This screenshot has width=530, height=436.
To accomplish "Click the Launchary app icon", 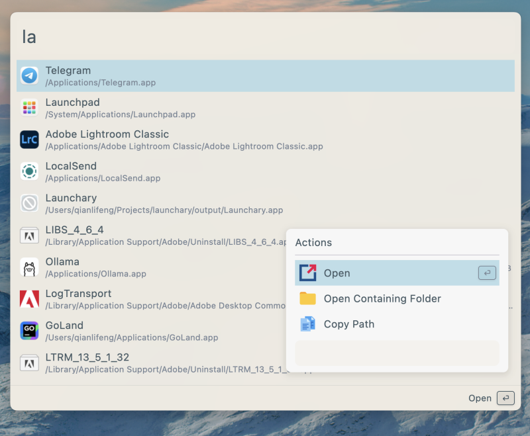I will pos(29,203).
